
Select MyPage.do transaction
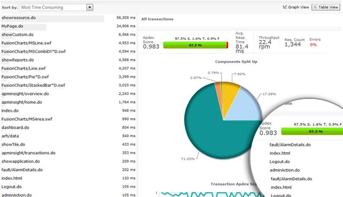(x=12, y=26)
